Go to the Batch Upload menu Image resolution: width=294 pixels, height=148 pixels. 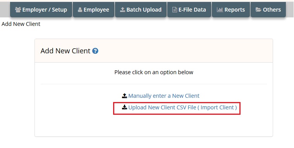click(141, 10)
